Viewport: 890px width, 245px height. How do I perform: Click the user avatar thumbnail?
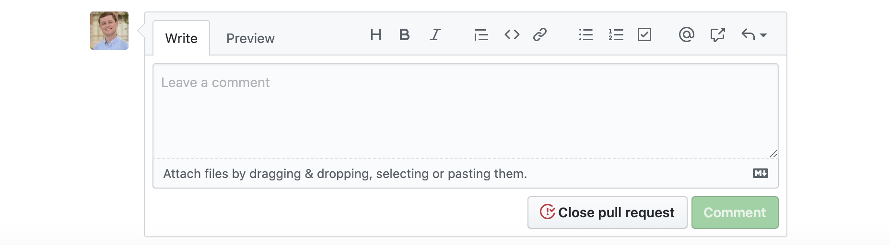[x=109, y=31]
